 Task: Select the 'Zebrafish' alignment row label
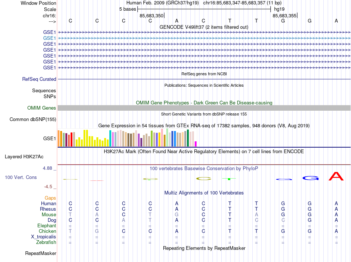46,242
